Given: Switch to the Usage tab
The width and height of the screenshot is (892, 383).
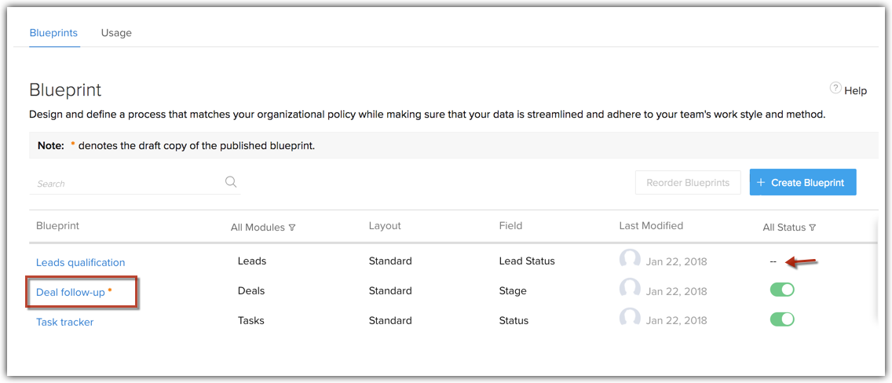Looking at the screenshot, I should (x=116, y=33).
